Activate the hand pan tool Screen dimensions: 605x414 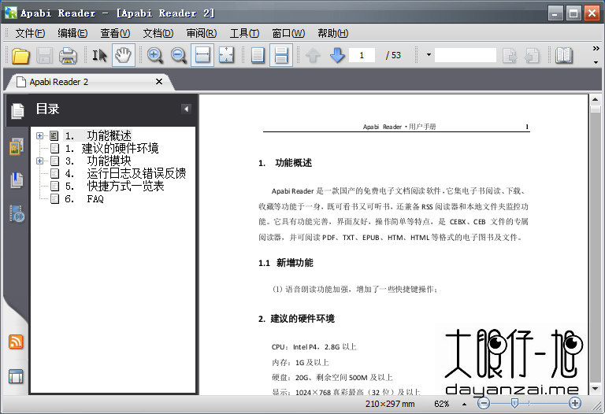(124, 56)
